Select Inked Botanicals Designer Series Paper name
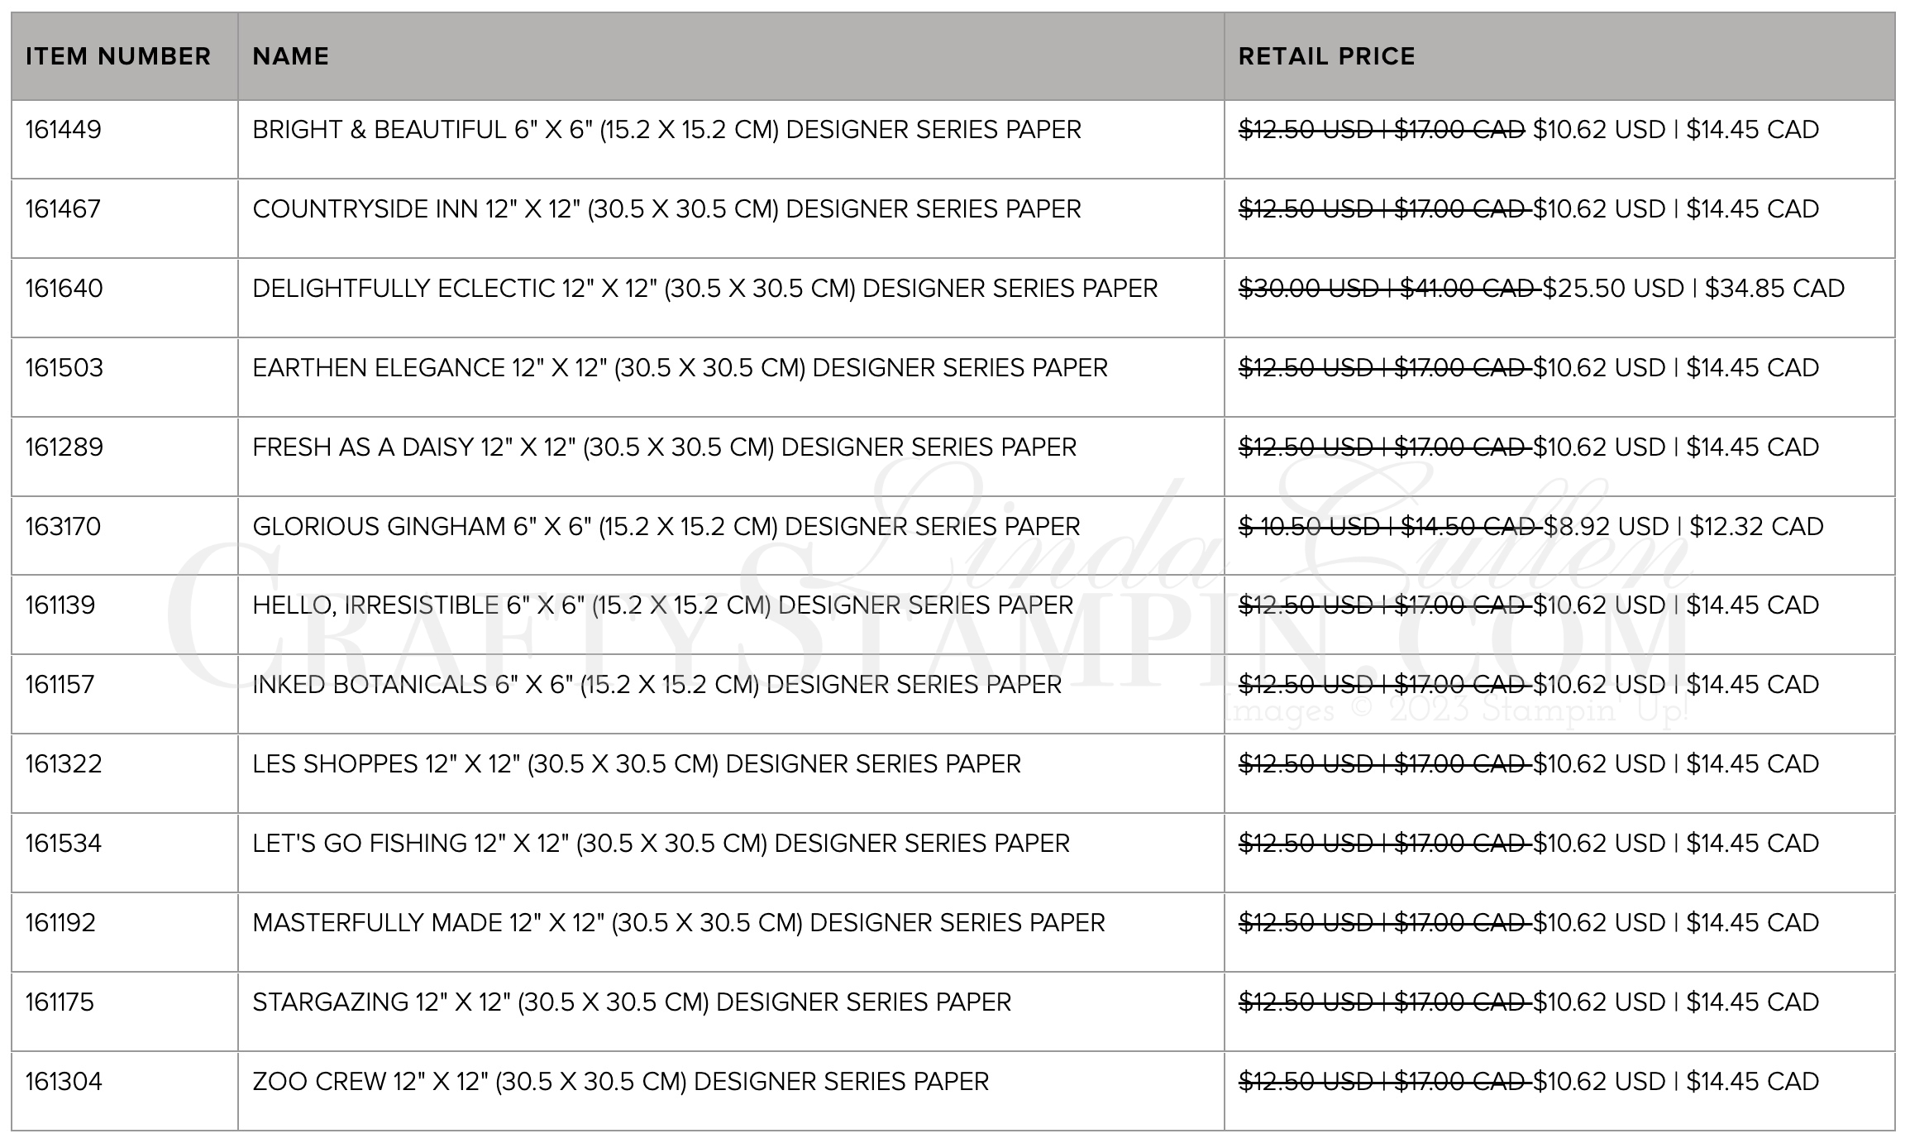The height and width of the screenshot is (1143, 1910). coord(657,685)
